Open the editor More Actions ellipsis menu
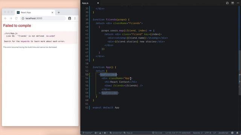The width and height of the screenshot is (241, 135). coord(238,3)
